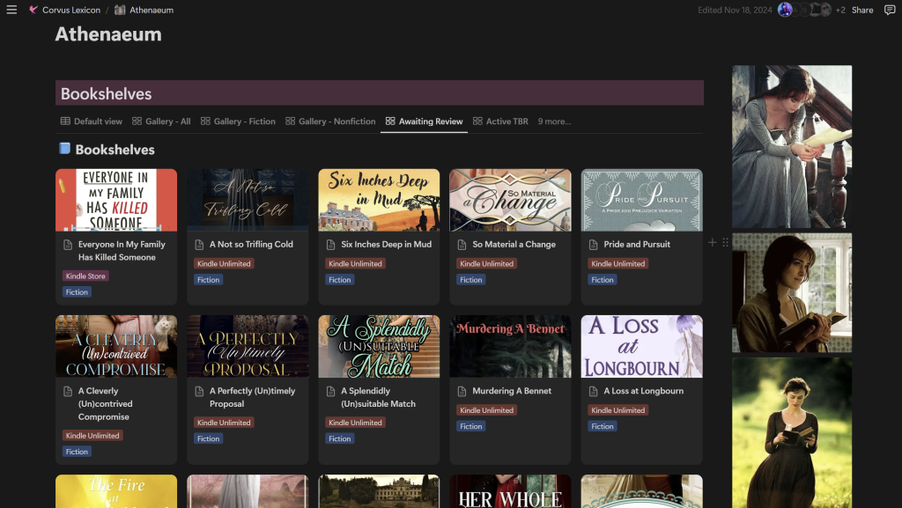Click the Corvus Lexicon bird icon in breadcrumb
This screenshot has height=508, width=902.
[33, 10]
